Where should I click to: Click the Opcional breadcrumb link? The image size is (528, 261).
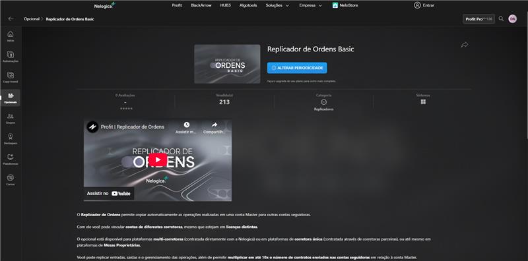[x=32, y=19]
